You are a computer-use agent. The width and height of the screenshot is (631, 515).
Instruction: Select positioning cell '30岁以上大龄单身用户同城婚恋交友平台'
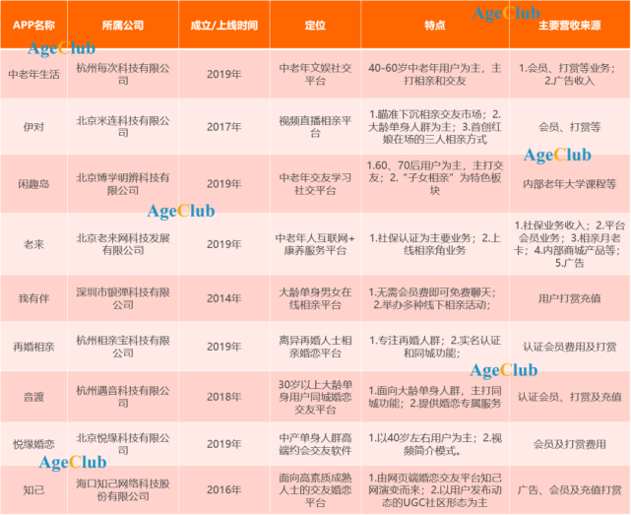point(315,397)
